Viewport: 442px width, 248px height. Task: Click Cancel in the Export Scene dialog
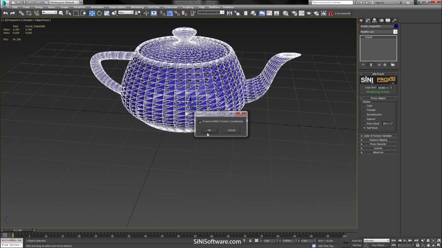click(231, 130)
